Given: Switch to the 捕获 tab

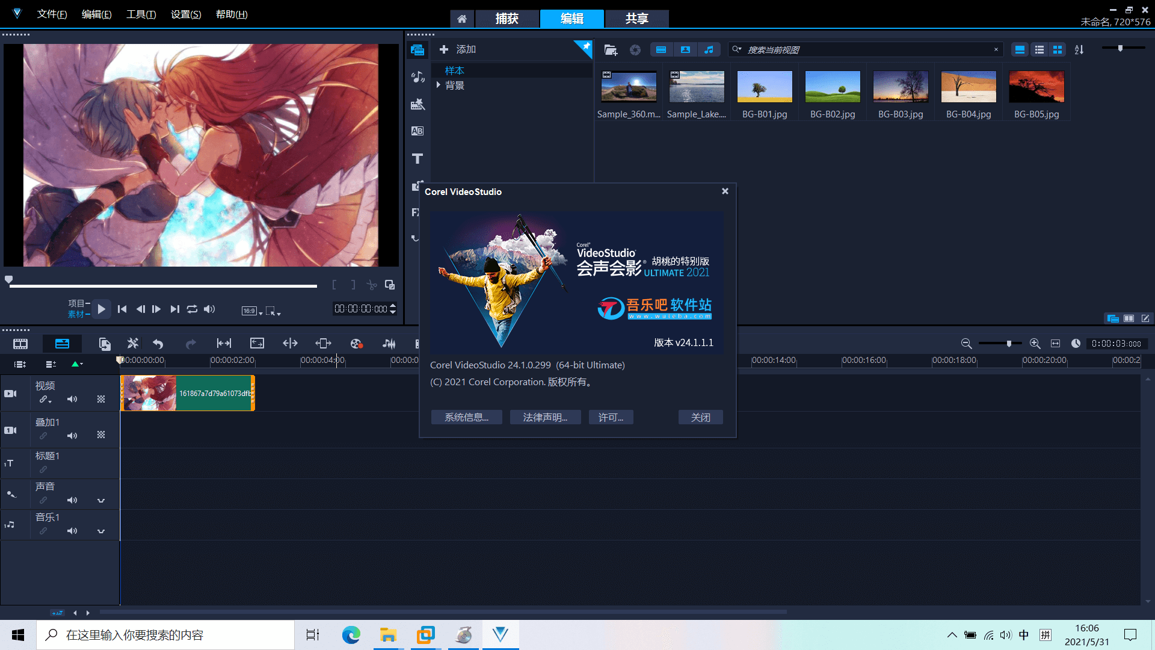Looking at the screenshot, I should pos(507,19).
